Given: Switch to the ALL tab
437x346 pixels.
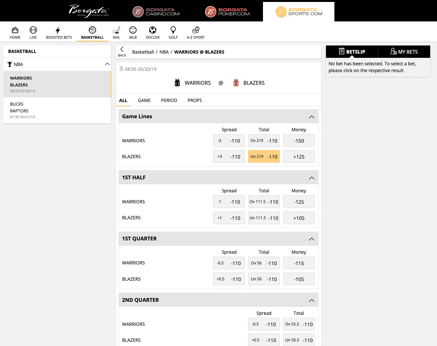Looking at the screenshot, I should (123, 100).
